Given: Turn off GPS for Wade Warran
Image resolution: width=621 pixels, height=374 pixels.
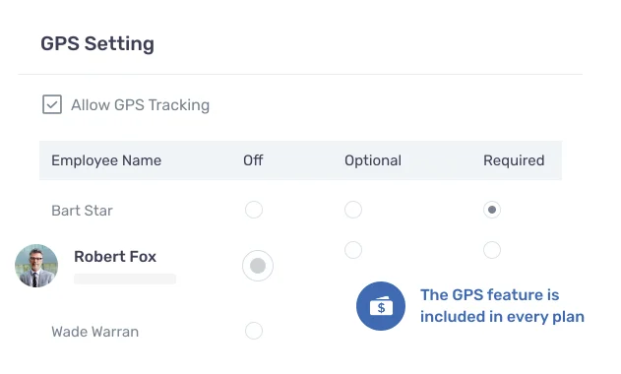Looking at the screenshot, I should (x=254, y=331).
